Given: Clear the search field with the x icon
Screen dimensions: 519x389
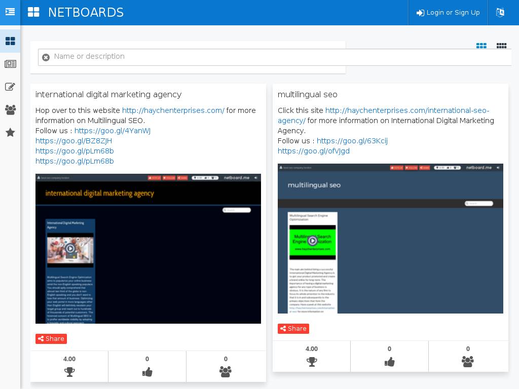Looking at the screenshot, I should point(46,57).
